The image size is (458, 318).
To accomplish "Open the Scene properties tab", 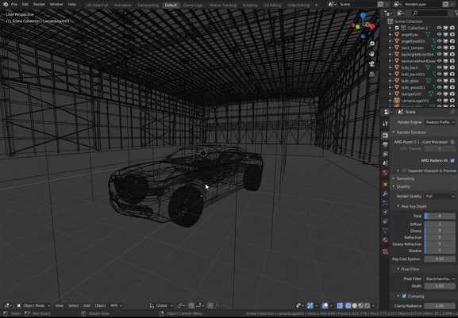I will click(x=385, y=163).
